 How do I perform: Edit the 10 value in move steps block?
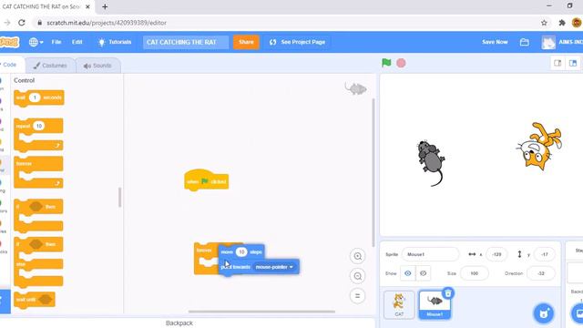[241, 252]
